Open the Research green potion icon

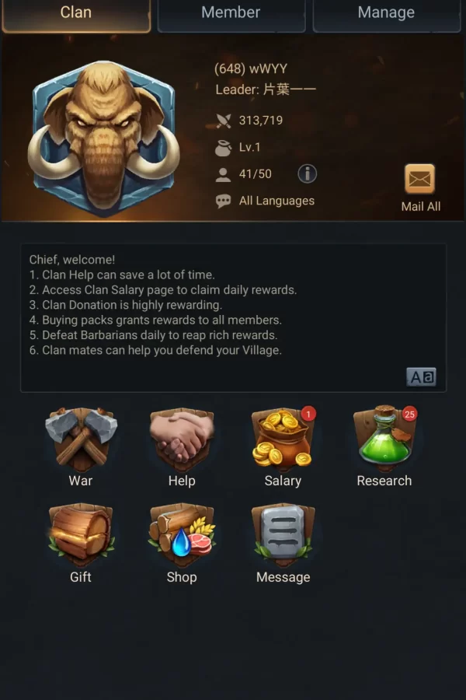point(384,439)
